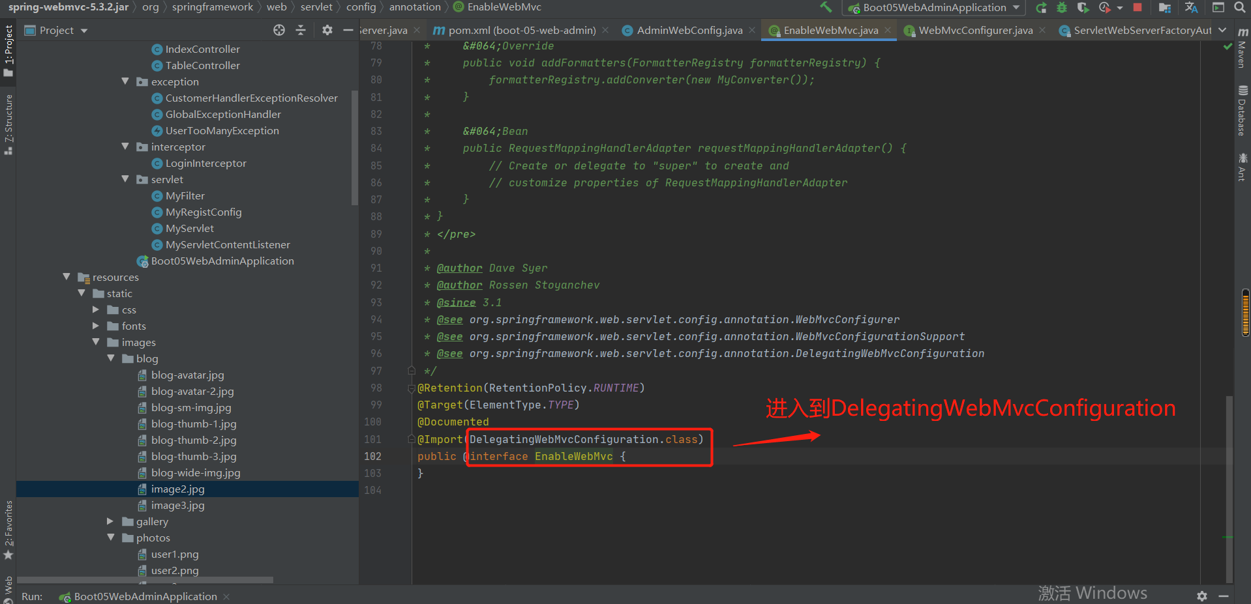
Task: Click DelegatingWebMvcConfiguration.class in the @Import line
Action: (583, 439)
